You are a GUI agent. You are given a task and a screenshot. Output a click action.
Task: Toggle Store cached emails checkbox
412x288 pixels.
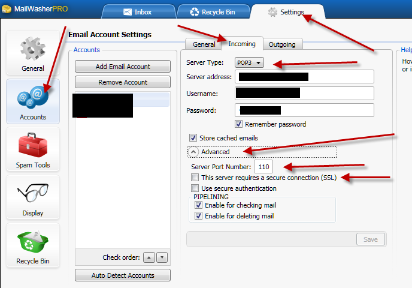tap(193, 137)
